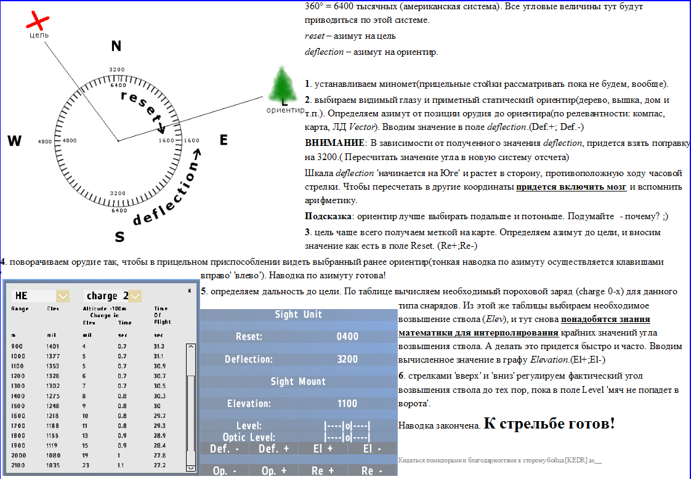The width and height of the screenshot is (691, 479).
Task: Click the underlined 'придется включить мозг' text
Action: [571, 187]
